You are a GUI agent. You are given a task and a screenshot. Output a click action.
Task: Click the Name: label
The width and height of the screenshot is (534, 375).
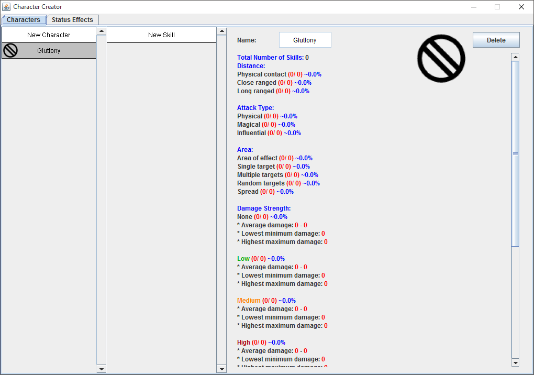coord(247,40)
